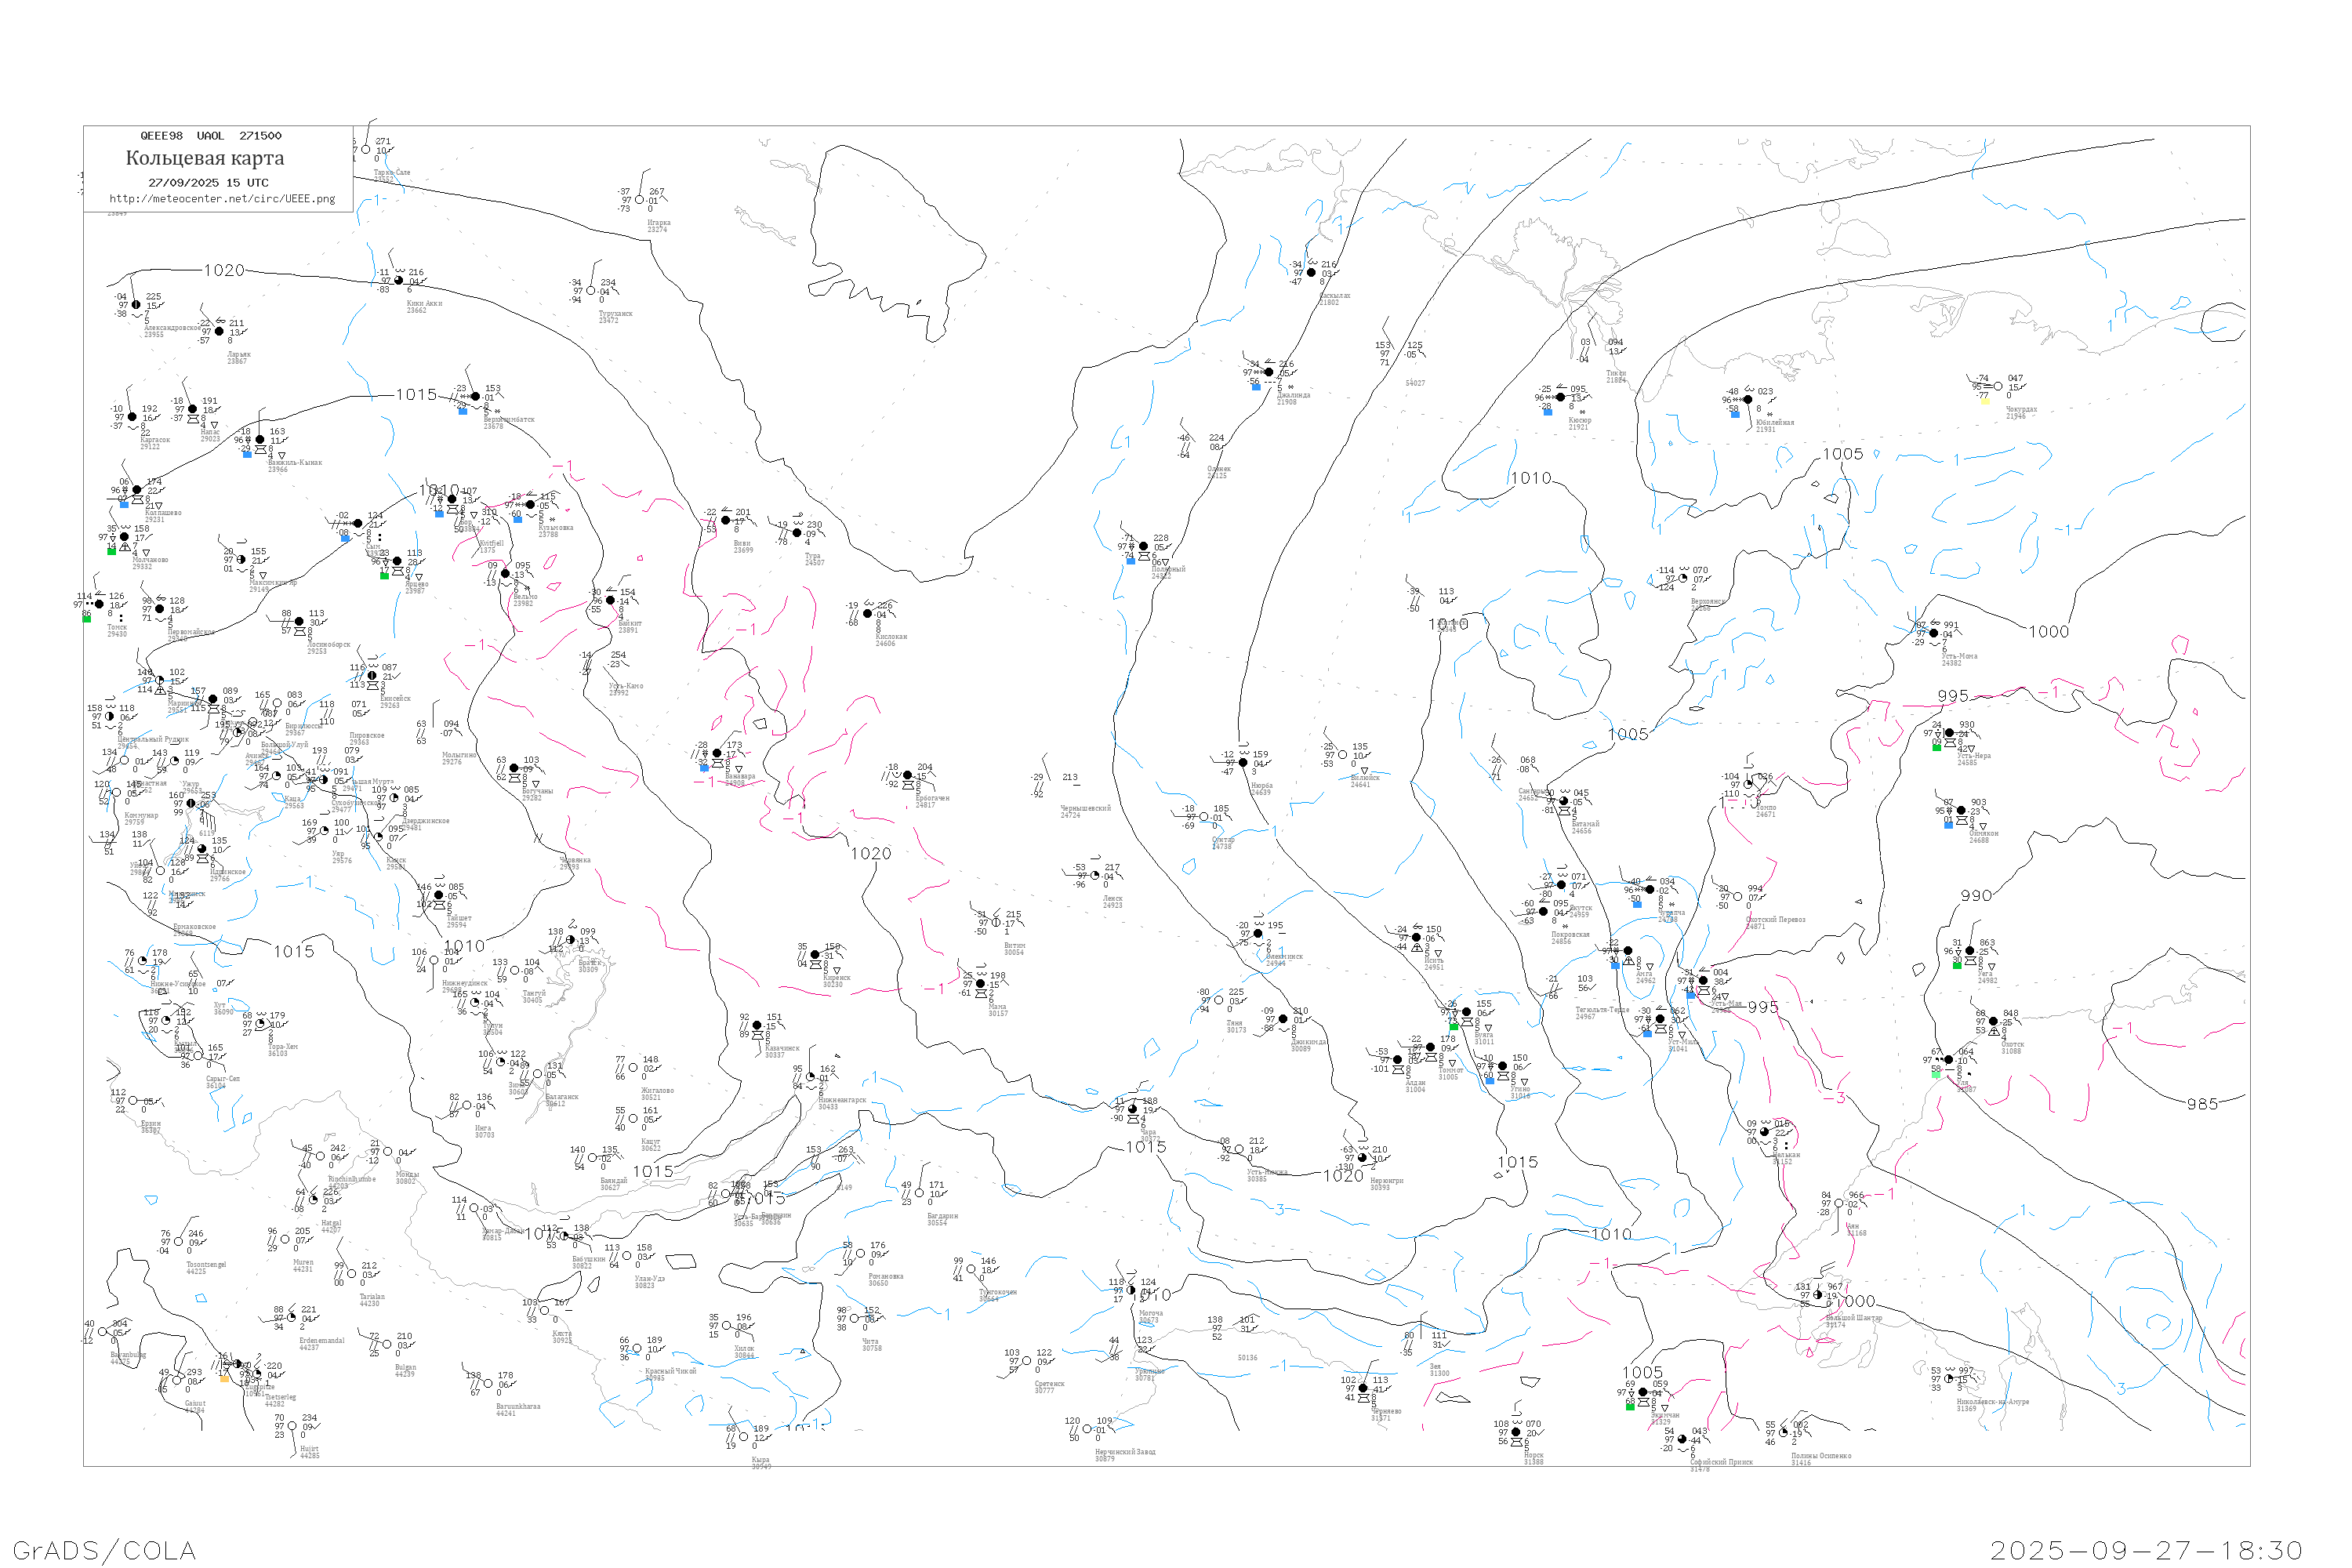This screenshot has height=1568, width=2352.
Task: Click the yellow square at Чокурдах station
Action: click(x=1984, y=401)
